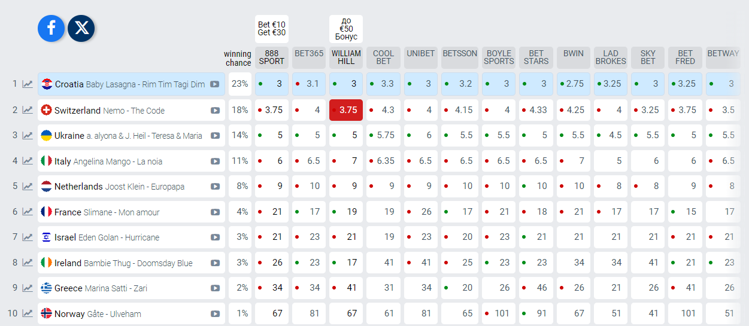The height and width of the screenshot is (326, 749).
Task: Play the Ukraine Teresa & Maria video
Action: [x=215, y=136]
